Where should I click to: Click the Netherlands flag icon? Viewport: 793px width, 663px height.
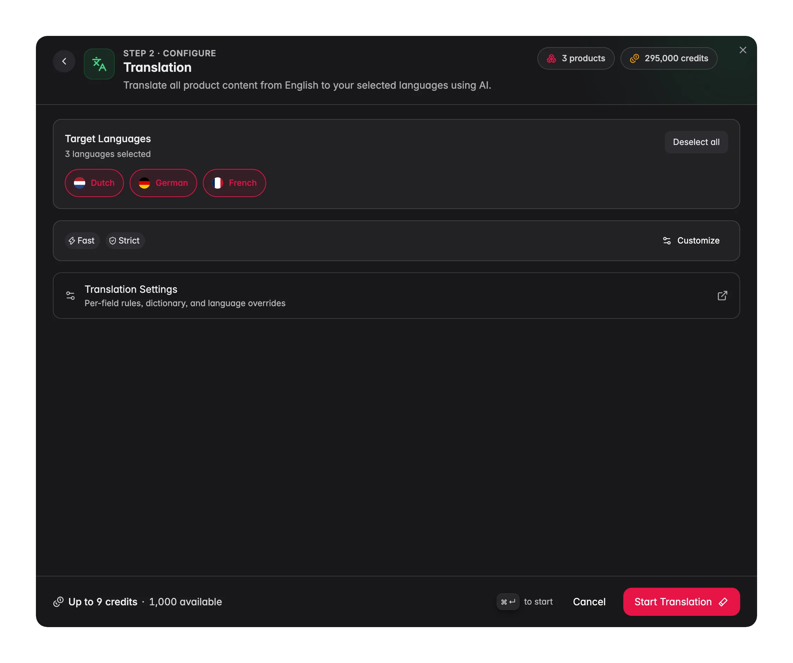coord(79,183)
